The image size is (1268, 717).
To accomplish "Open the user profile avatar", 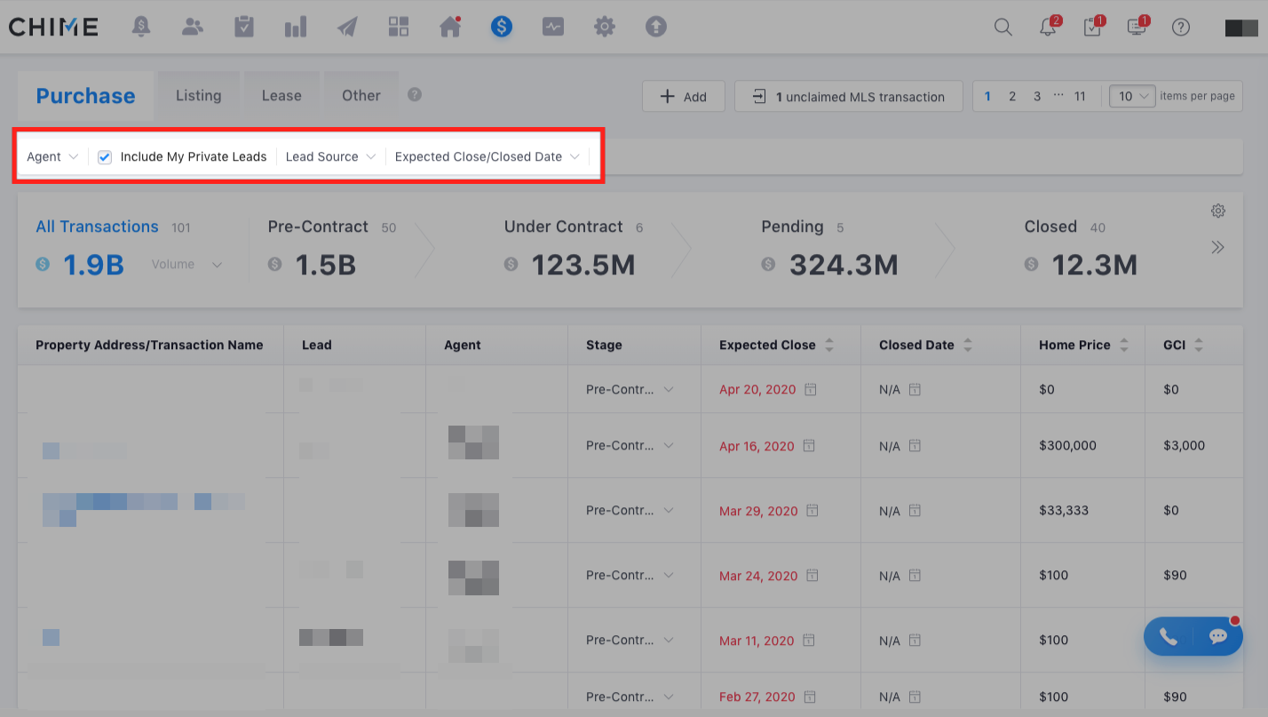I will tap(1241, 28).
